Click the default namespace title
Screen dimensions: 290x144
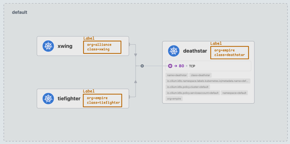tap(19, 12)
